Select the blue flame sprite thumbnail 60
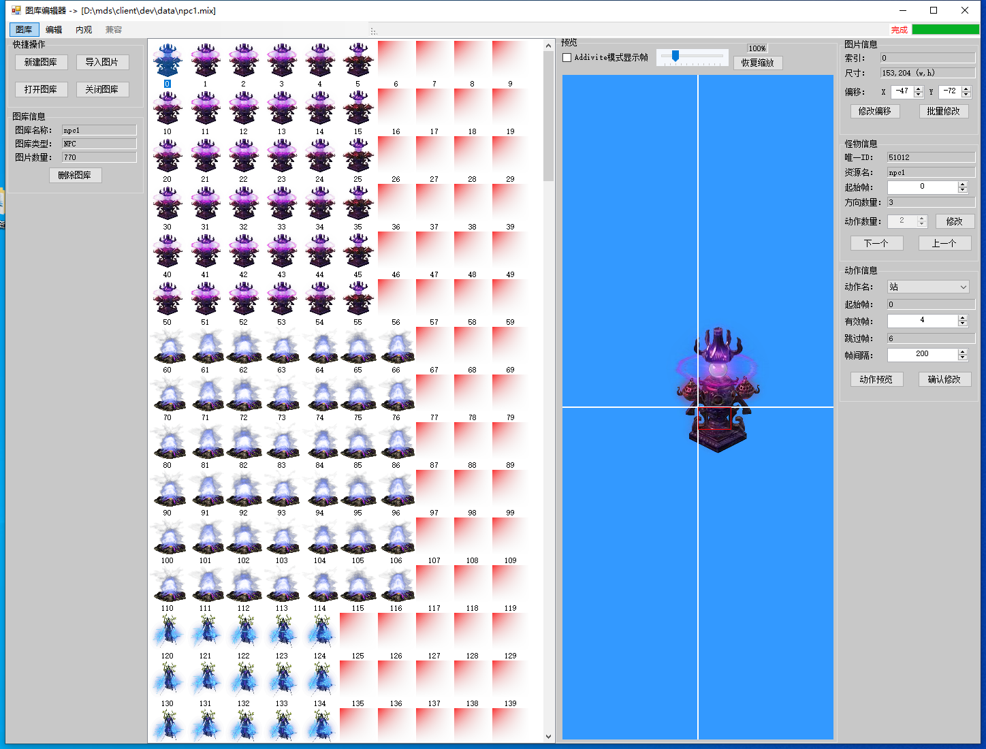 168,347
